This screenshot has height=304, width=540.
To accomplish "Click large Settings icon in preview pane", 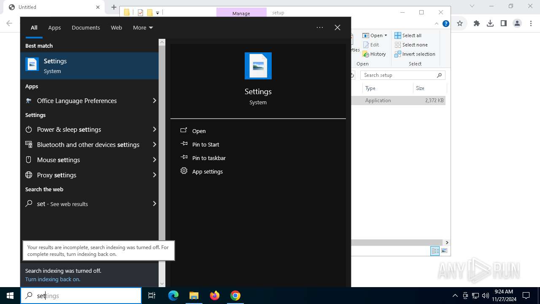I will point(258,66).
